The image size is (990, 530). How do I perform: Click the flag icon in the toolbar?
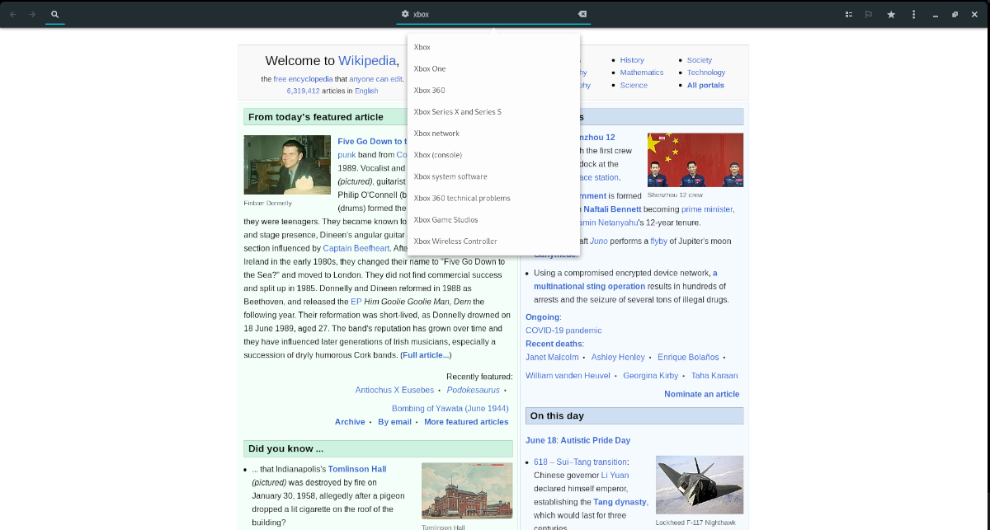869,14
